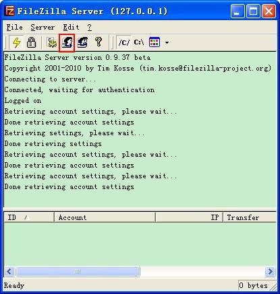This screenshot has height=294, width=280.
Task: Open the Server menu
Action: tap(43, 28)
